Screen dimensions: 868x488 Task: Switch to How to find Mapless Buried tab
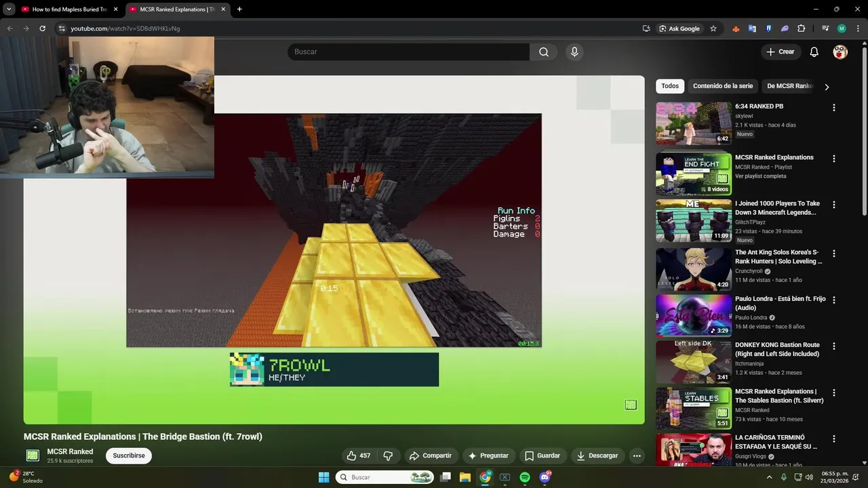point(69,9)
